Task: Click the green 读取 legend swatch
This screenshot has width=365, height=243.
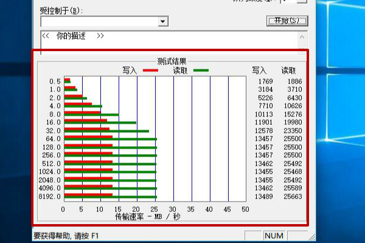Action: (x=201, y=71)
